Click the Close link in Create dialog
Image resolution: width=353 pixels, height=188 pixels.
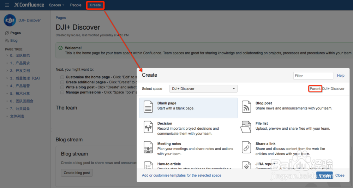(x=340, y=175)
